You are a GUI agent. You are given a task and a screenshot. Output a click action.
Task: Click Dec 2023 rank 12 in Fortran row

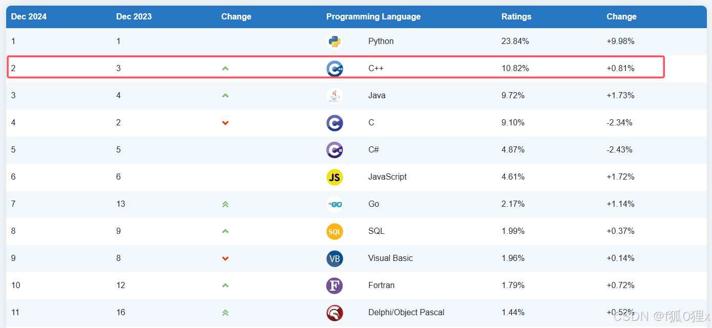tap(121, 285)
